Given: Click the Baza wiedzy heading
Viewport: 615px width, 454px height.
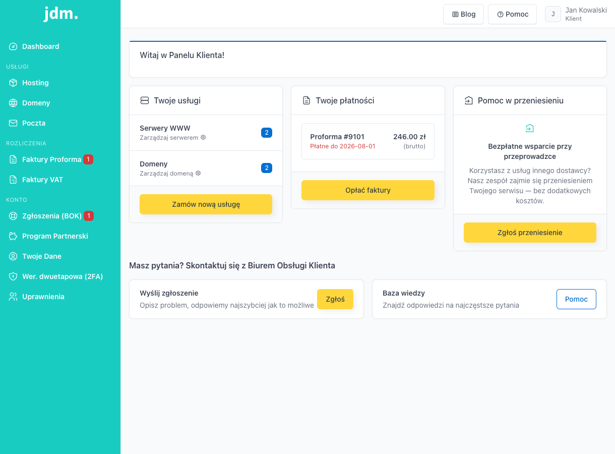Looking at the screenshot, I should [x=404, y=293].
